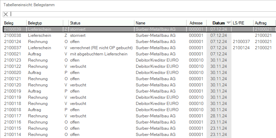
Task: Select Auftrag 2100021 with abgebuchtem Lieferschein
Action: [140, 54]
